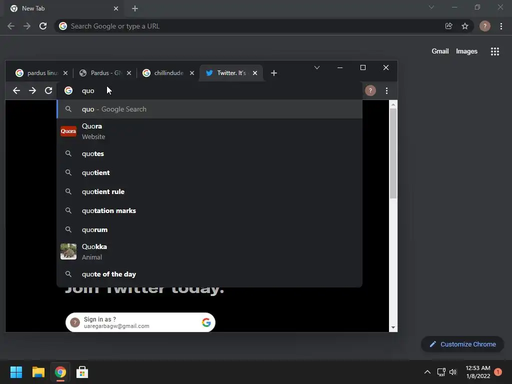Click the Customize Chrome button
Screen dimensions: 512x384
(x=462, y=344)
